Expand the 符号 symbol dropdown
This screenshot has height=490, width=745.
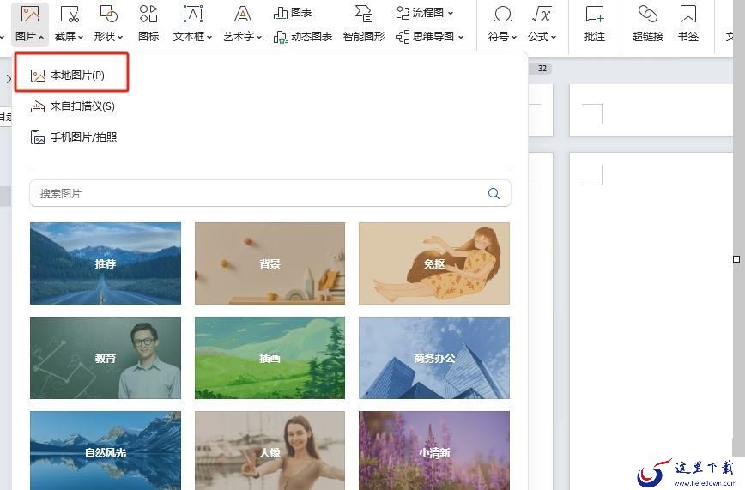click(502, 37)
